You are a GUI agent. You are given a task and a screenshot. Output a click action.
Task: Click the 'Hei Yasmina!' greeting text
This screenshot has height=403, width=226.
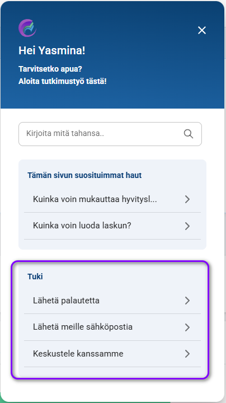pos(51,51)
